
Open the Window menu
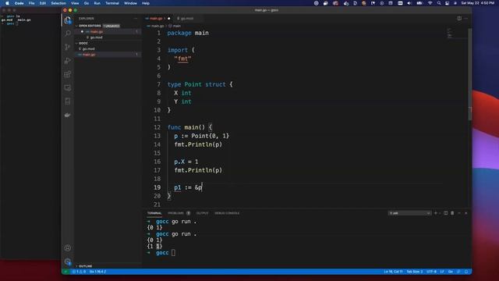click(130, 3)
